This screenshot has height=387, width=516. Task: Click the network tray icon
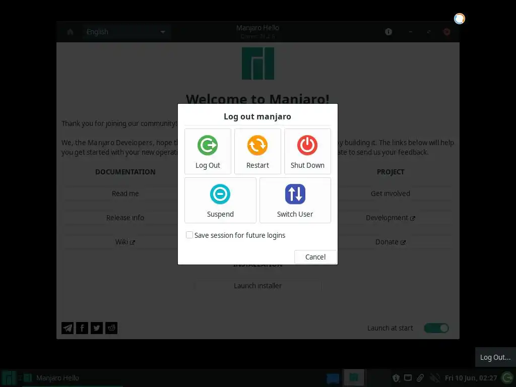pos(408,378)
